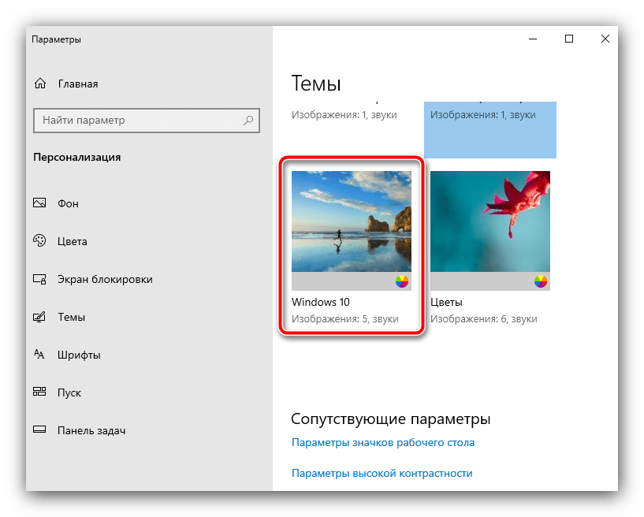Click the Темы page title
The width and height of the screenshot is (644, 517).
316,84
